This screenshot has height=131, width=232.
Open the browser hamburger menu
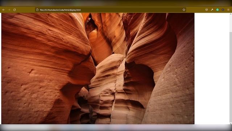[x=228, y=10]
